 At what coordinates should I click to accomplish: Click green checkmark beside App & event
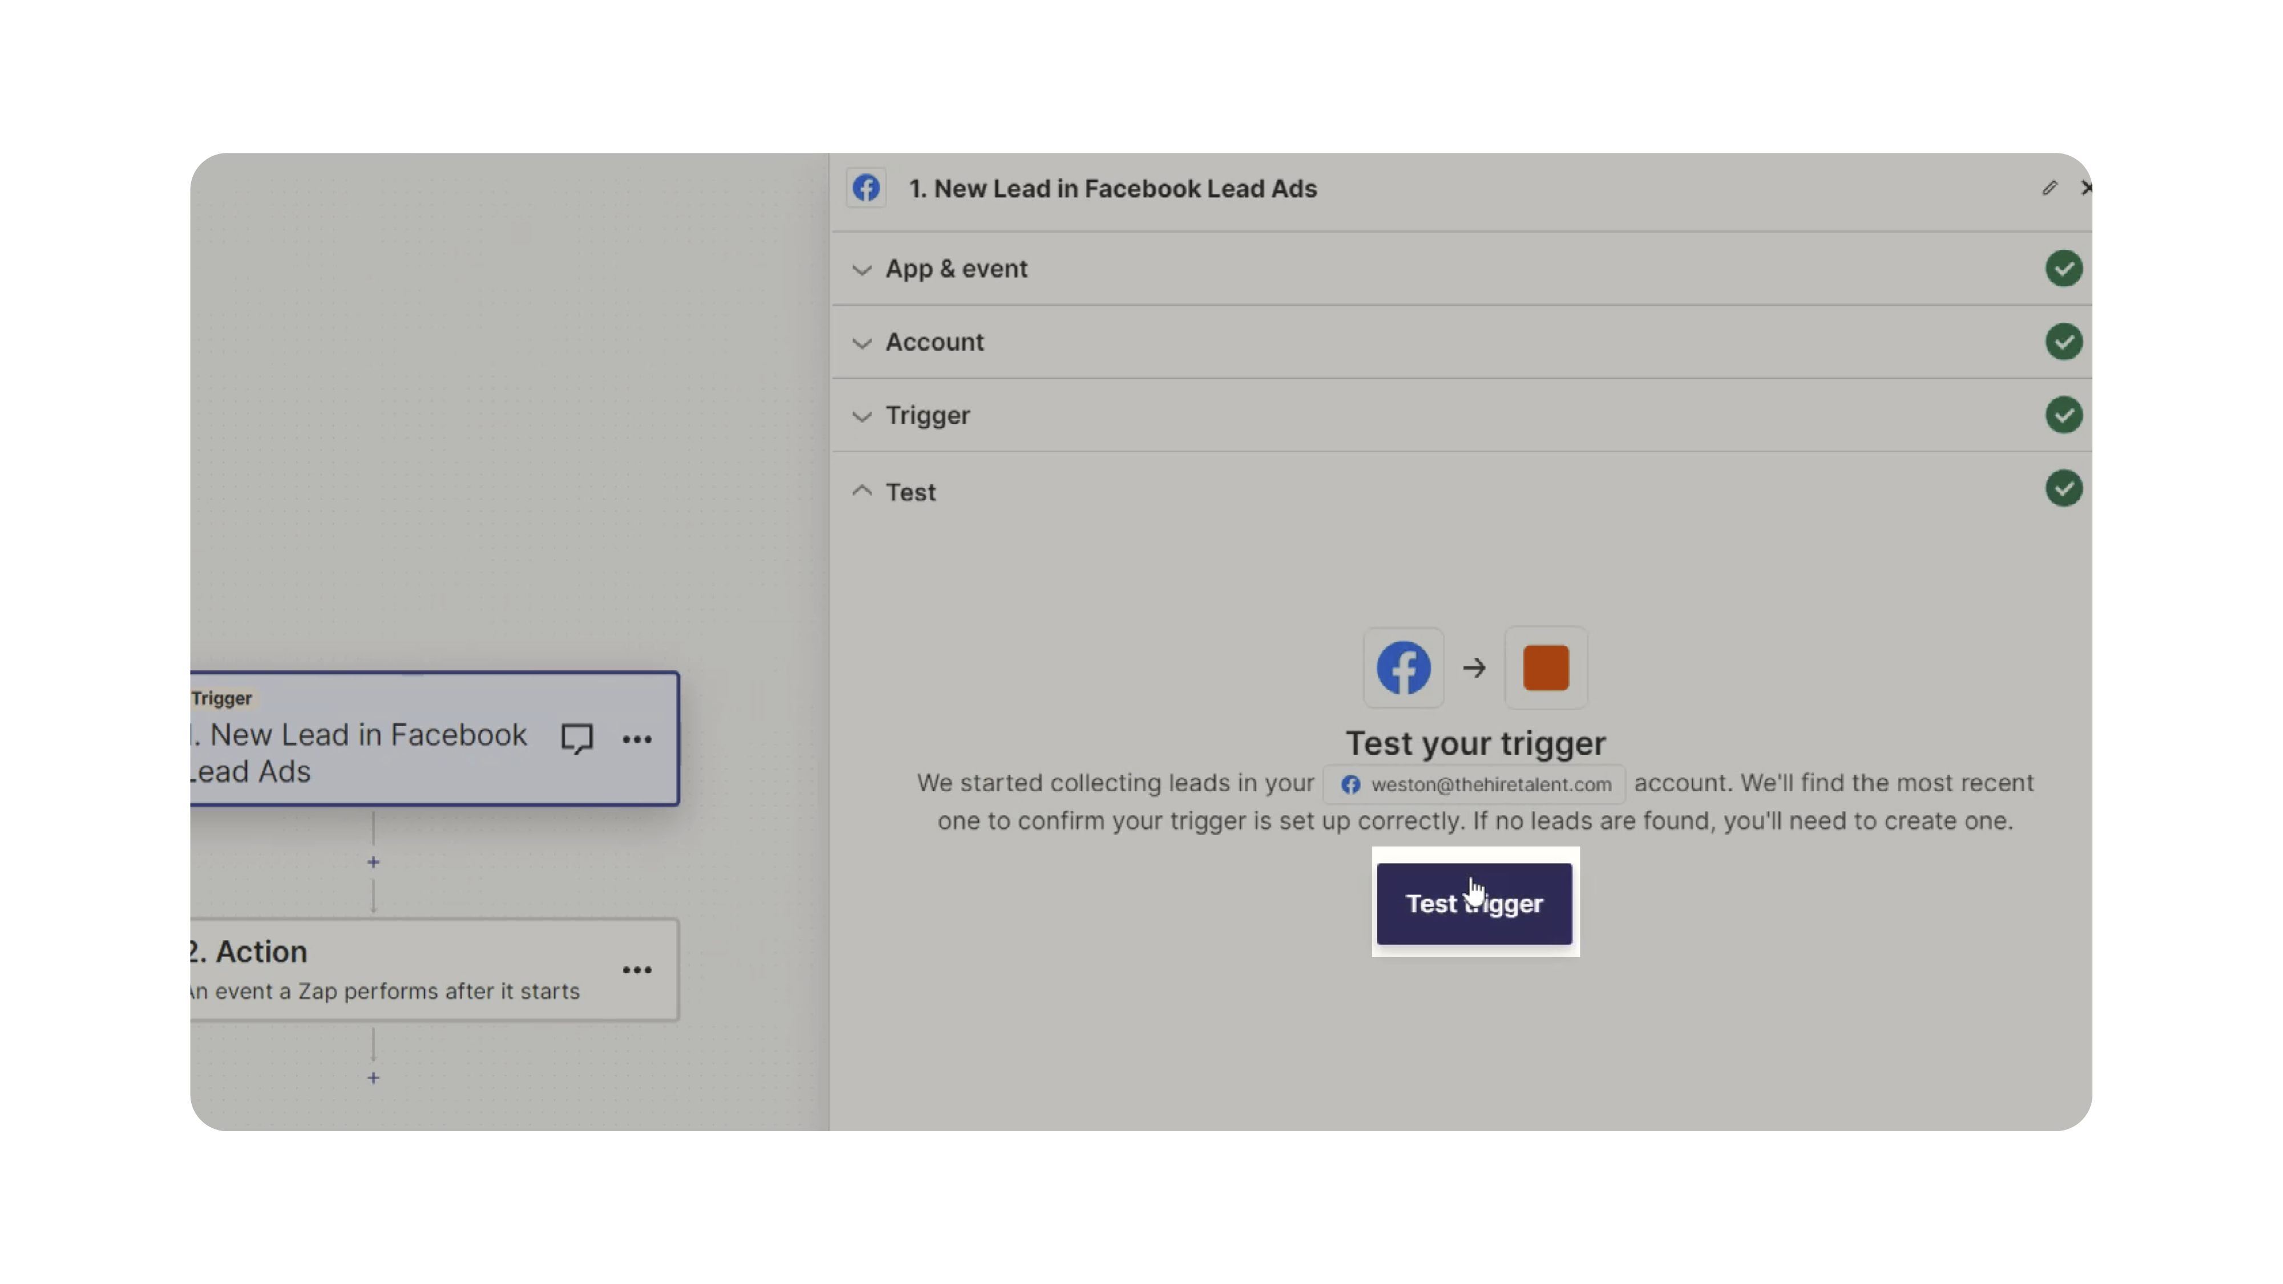coord(2063,269)
